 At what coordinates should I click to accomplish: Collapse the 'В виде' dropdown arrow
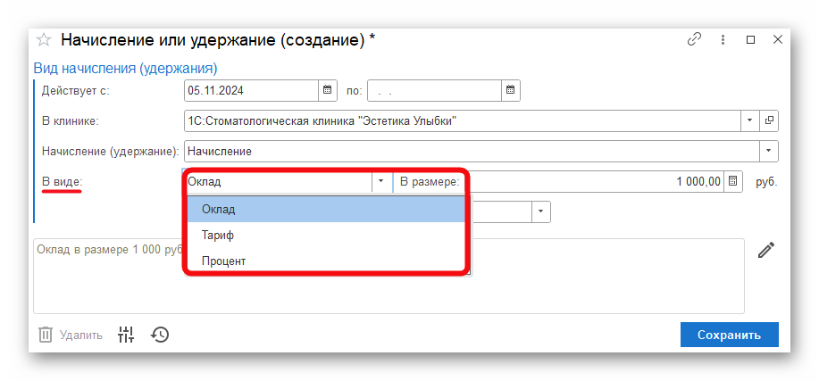click(x=380, y=182)
